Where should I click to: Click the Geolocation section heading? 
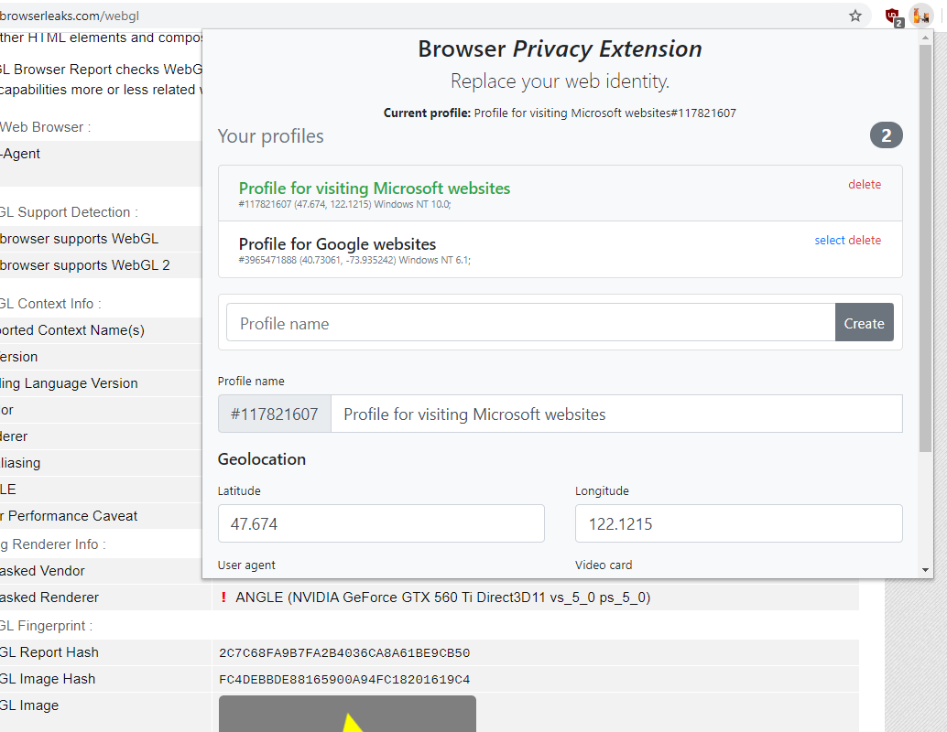(x=262, y=459)
